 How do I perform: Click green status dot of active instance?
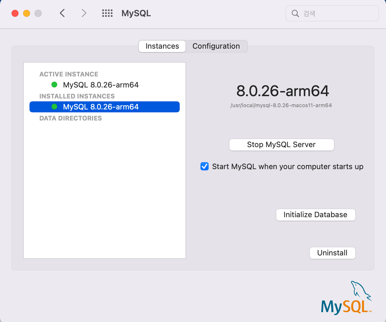click(54, 85)
